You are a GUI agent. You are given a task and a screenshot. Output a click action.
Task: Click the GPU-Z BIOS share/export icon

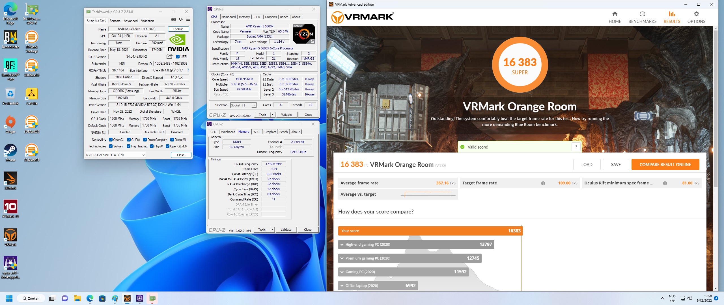click(x=169, y=56)
